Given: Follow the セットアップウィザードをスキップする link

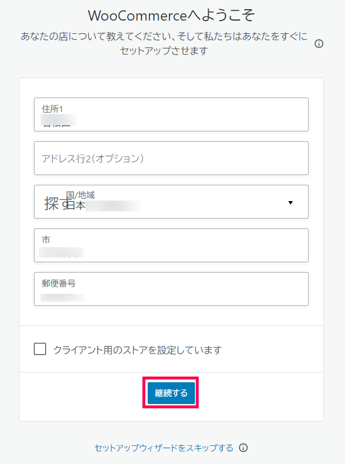Looking at the screenshot, I should [164, 448].
